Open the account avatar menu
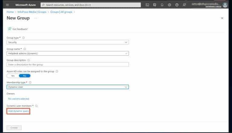 pos(225,5)
